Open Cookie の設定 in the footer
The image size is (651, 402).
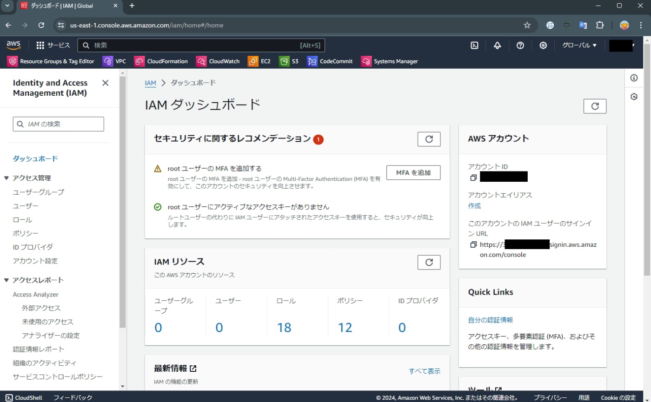pos(618,397)
